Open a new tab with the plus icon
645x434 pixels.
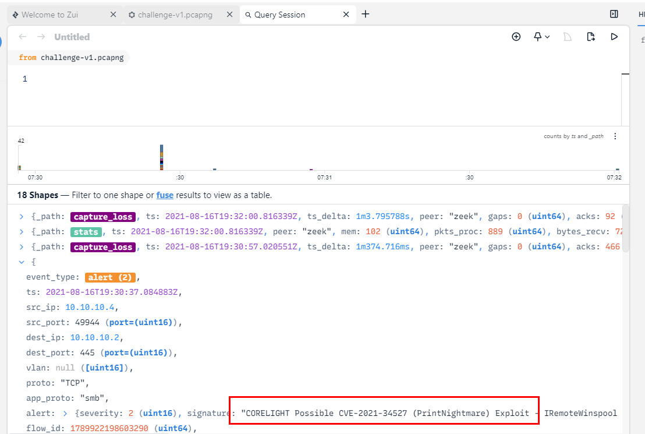pyautogui.click(x=366, y=14)
